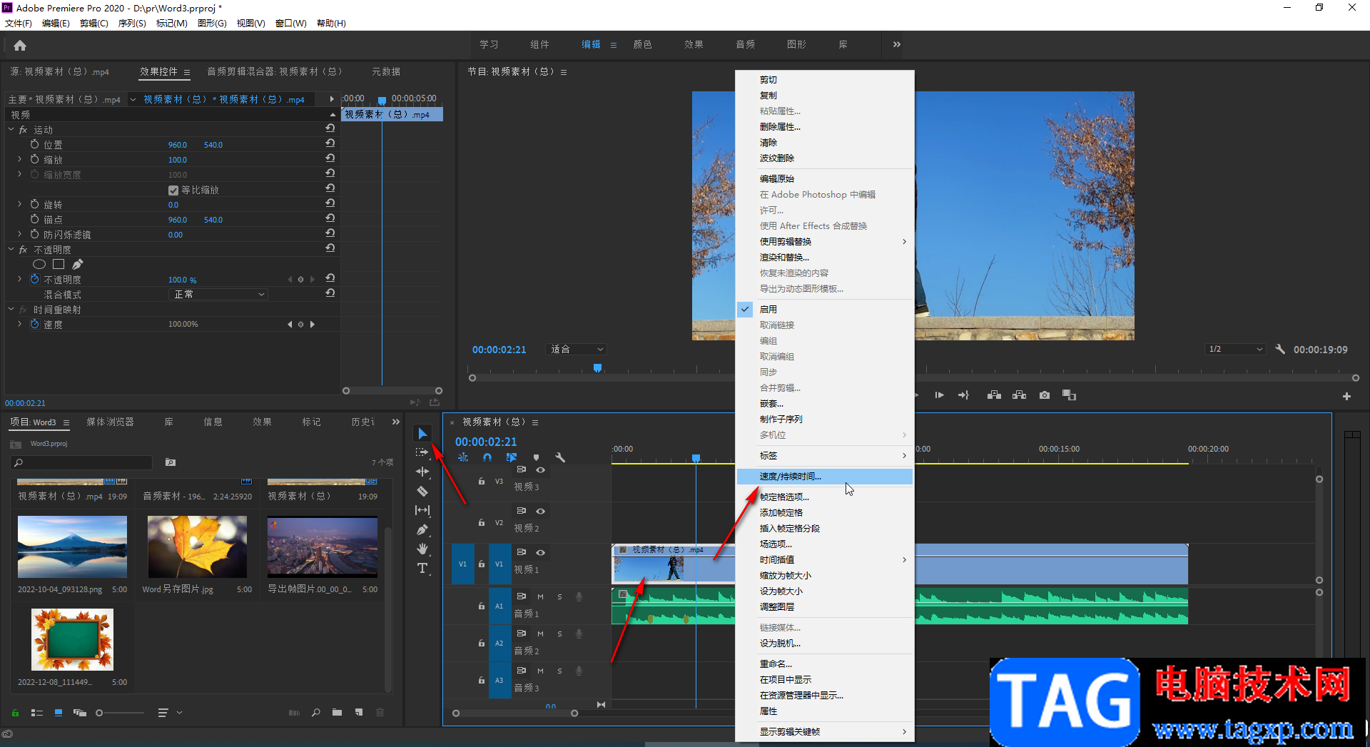Toggle stopwatch animation for position
The height and width of the screenshot is (747, 1370).
34,144
